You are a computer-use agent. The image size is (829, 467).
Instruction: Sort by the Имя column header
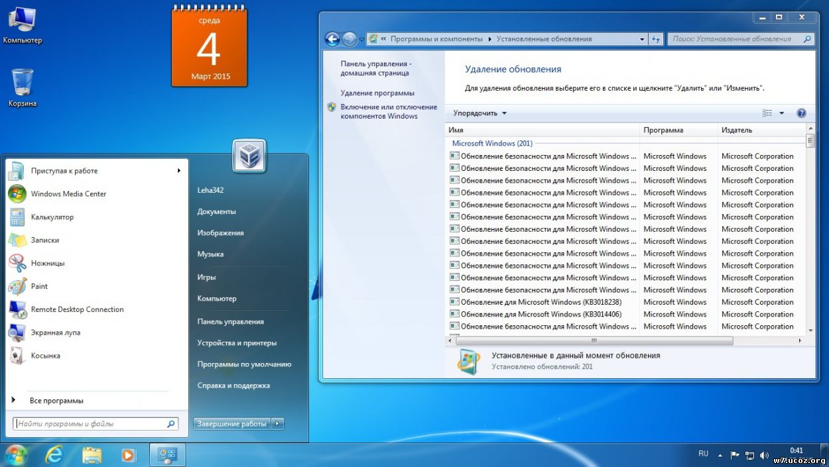click(542, 130)
